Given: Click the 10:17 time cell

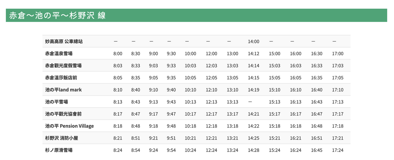Looking at the screenshot, I should pos(191,114).
